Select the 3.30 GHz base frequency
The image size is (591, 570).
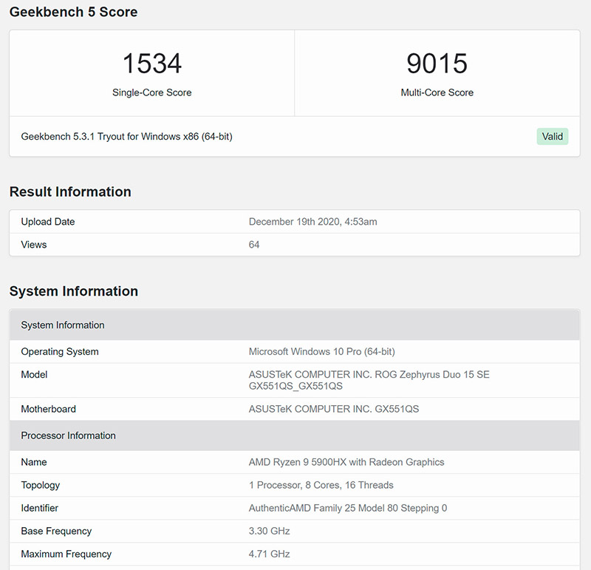(269, 531)
